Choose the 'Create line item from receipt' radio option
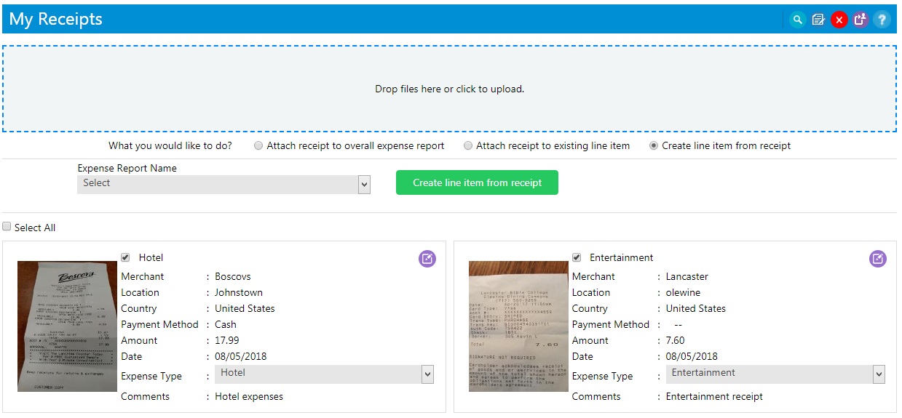The image size is (902, 418). [654, 146]
